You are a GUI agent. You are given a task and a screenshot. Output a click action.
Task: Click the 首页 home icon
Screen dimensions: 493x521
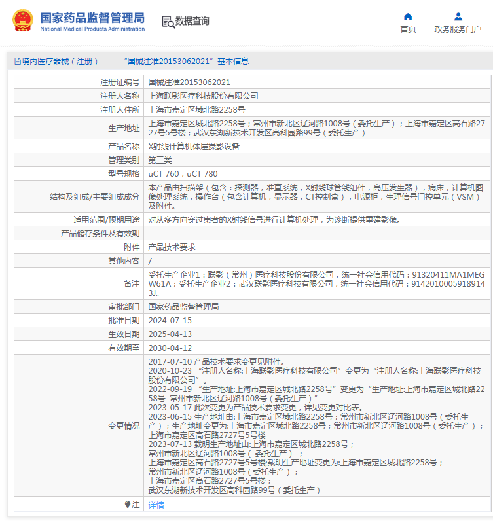click(x=408, y=16)
